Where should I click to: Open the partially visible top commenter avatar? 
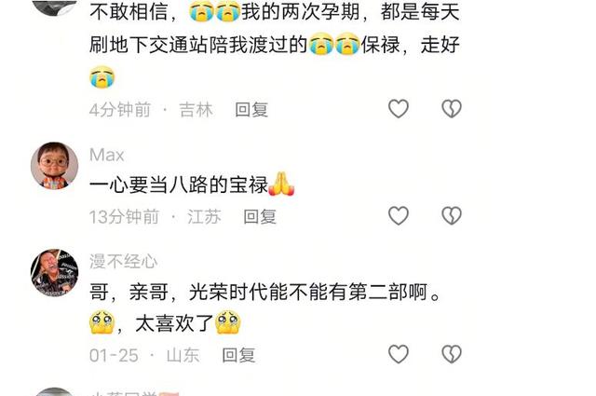pyautogui.click(x=54, y=7)
